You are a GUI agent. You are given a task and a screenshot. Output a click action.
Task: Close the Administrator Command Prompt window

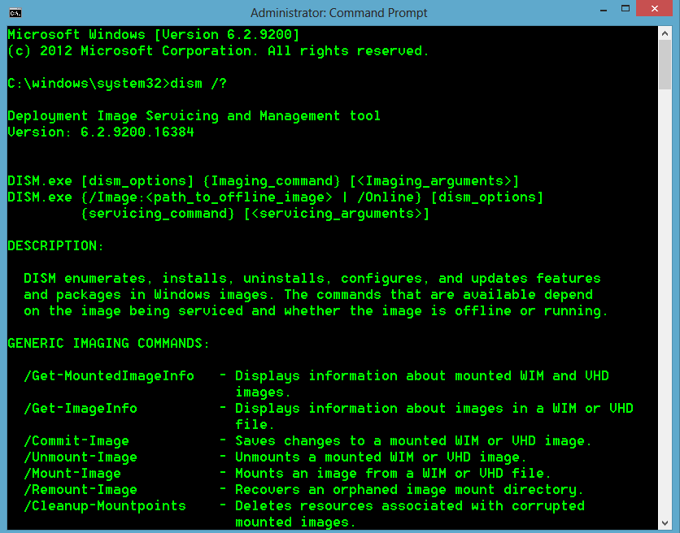(653, 8)
